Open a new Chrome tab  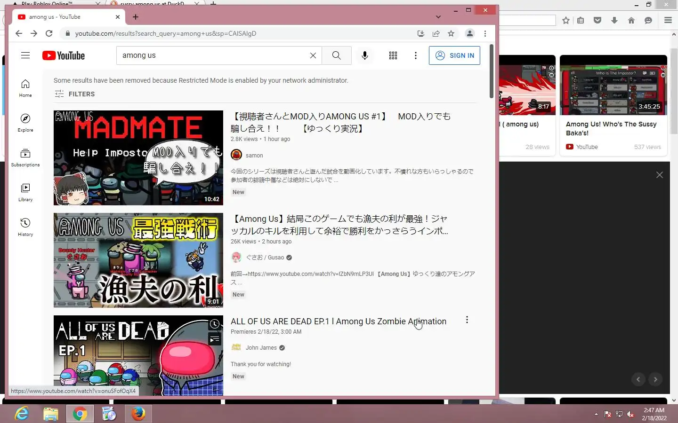pyautogui.click(x=136, y=17)
